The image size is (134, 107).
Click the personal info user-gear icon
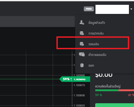click(82, 22)
